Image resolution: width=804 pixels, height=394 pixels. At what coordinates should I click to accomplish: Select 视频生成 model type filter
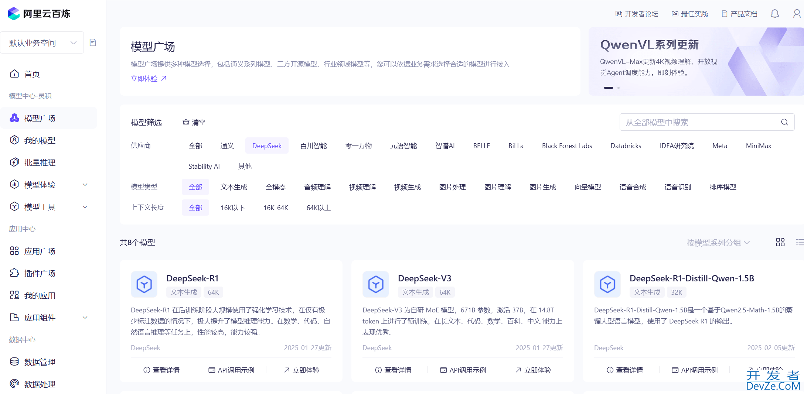408,187
